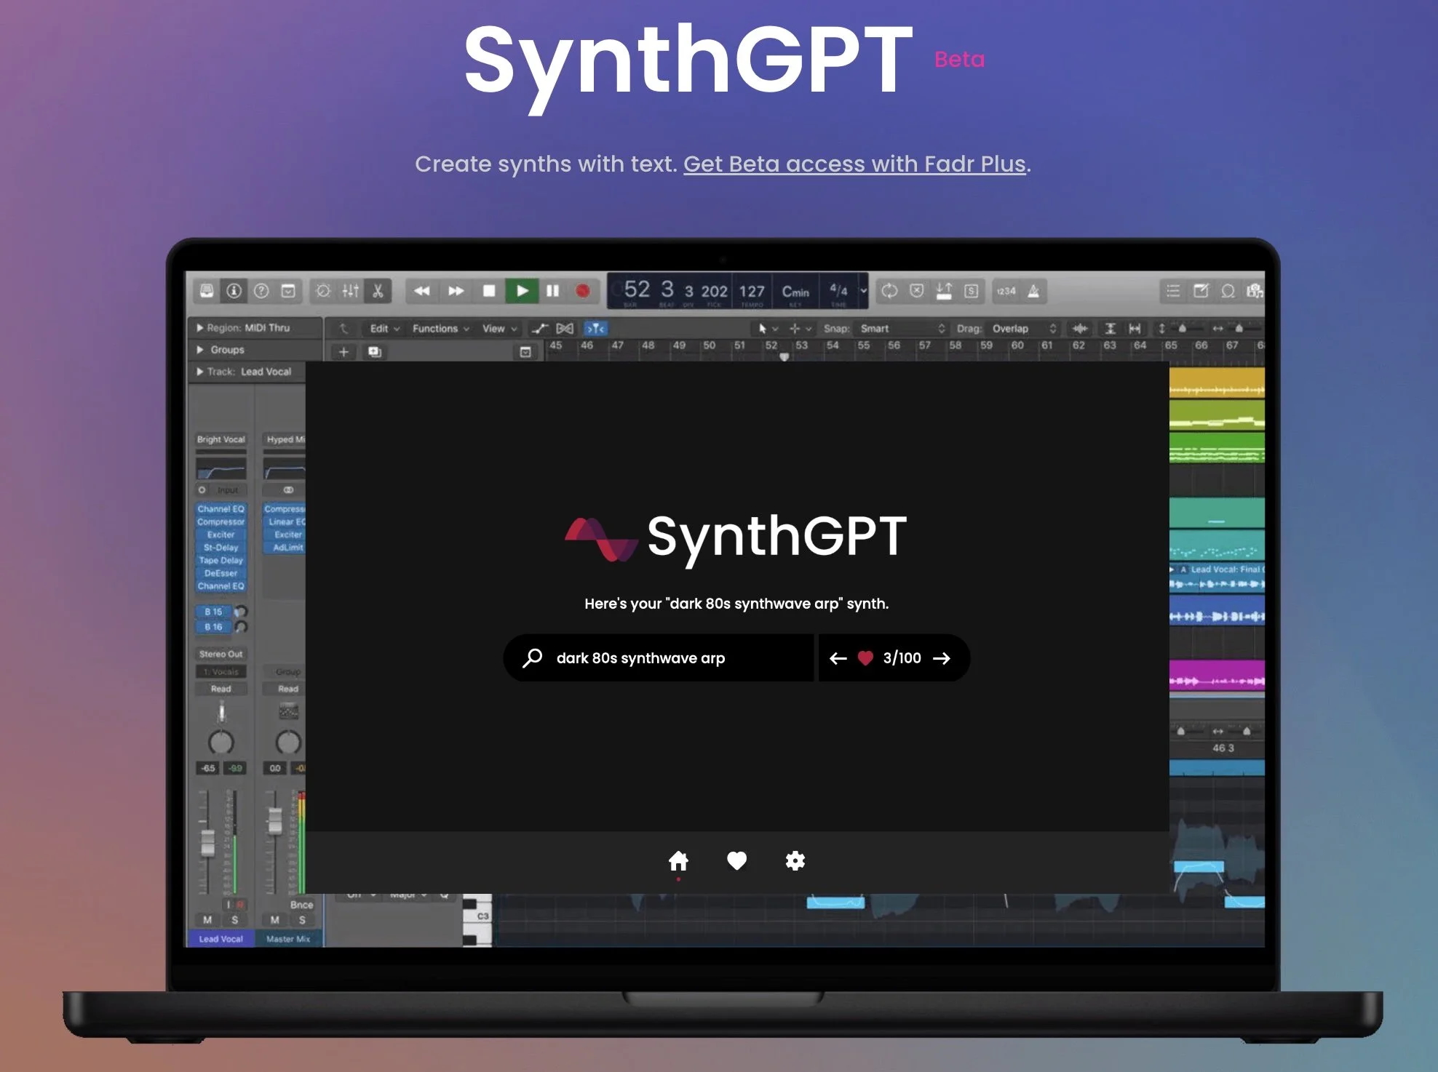Open the media Browsers icon
This screenshot has width=1438, height=1072.
point(1255,291)
